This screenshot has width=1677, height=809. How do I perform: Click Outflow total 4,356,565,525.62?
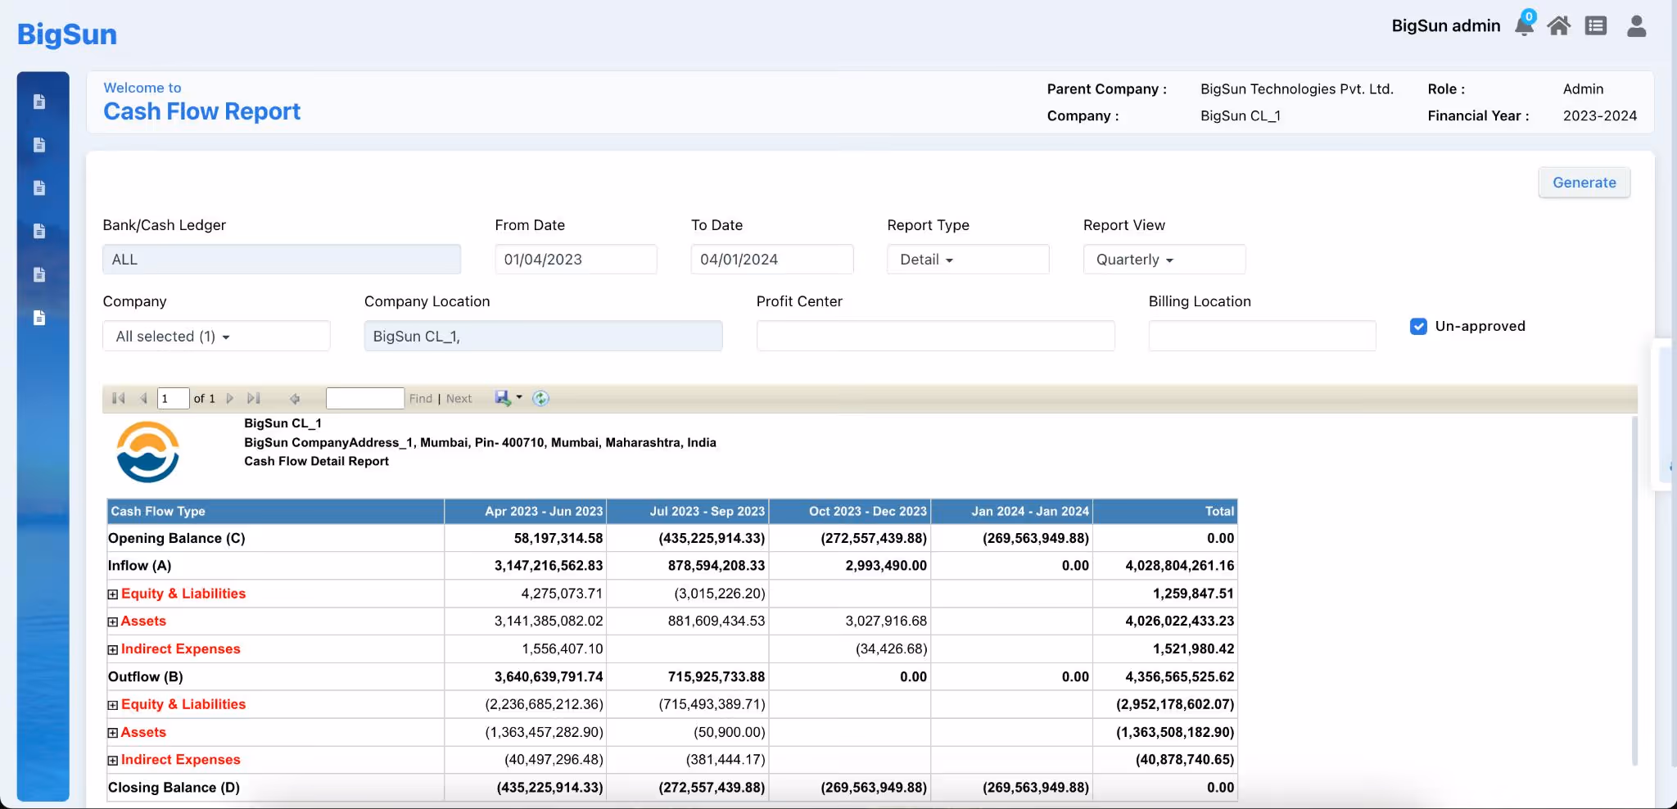click(1180, 677)
